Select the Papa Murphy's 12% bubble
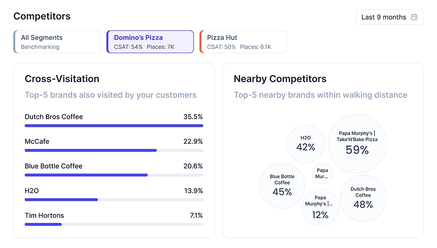 pos(320,208)
